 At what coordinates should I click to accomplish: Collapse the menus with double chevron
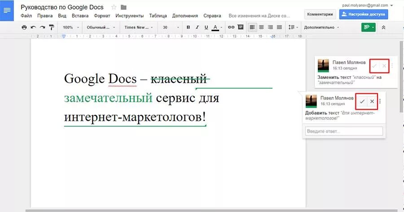[x=383, y=27]
